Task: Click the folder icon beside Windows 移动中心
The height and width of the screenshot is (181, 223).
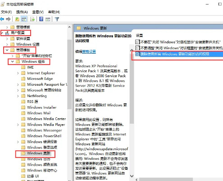Action: (23, 170)
